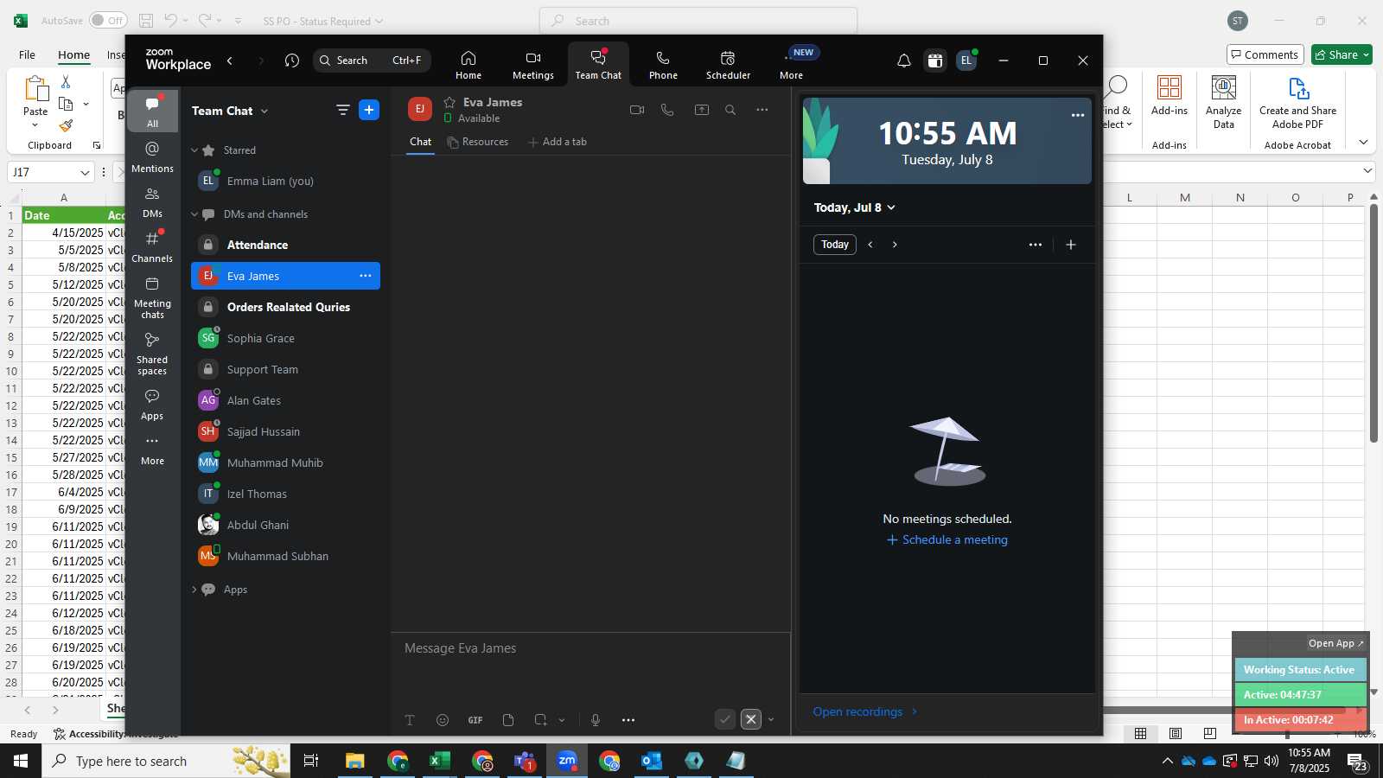Open Zoom history clock icon
The height and width of the screenshot is (778, 1383).
tap(292, 61)
